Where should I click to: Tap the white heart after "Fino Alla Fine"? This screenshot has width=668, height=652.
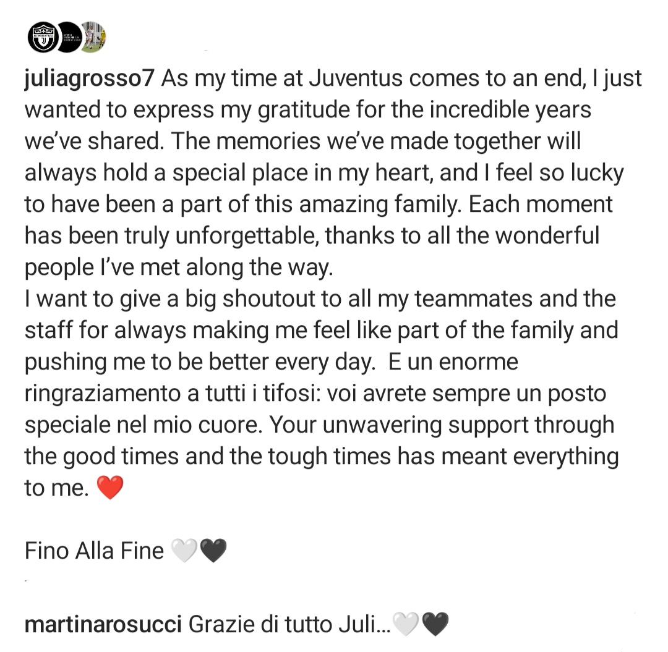184,550
